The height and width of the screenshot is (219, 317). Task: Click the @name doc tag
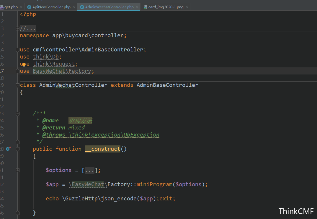coord(50,121)
